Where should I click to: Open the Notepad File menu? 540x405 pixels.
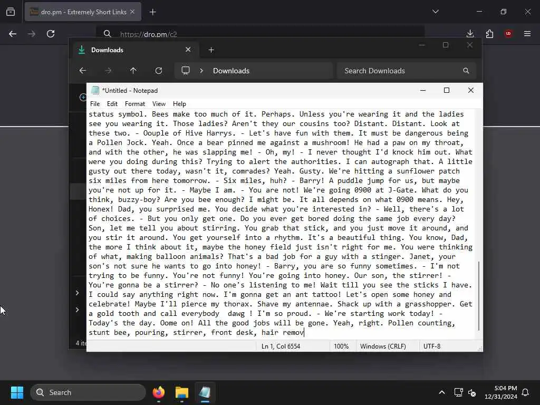[x=95, y=104]
